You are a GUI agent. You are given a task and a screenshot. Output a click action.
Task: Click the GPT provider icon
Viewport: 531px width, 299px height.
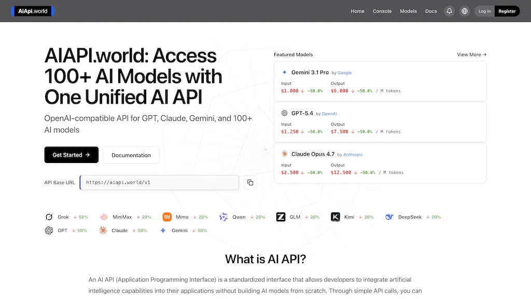(x=49, y=230)
